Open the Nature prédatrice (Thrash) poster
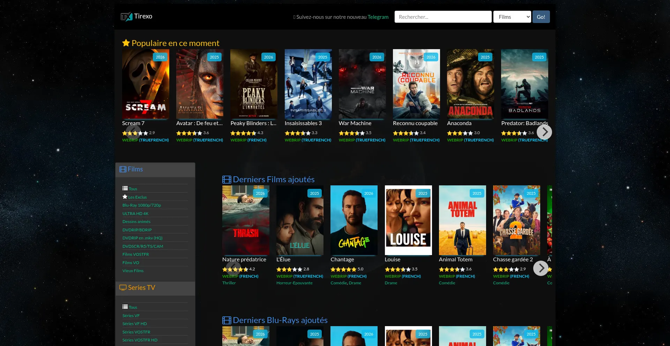 (x=246, y=220)
